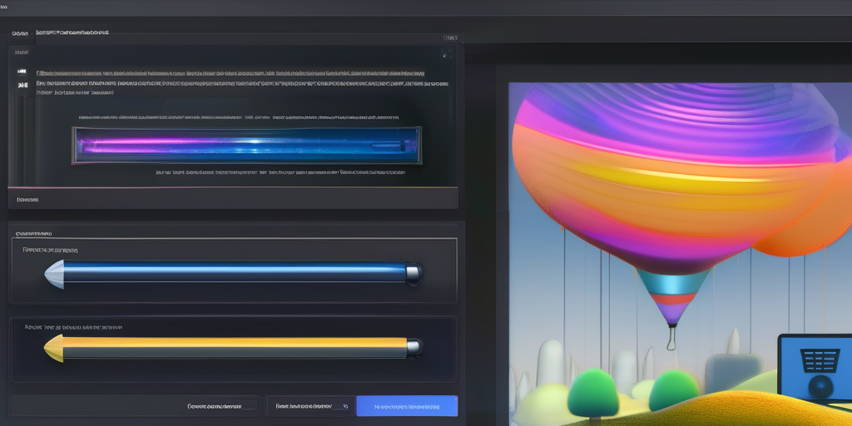Select the longer second tab label above top panel
This screenshot has height=426, width=852.
point(72,32)
